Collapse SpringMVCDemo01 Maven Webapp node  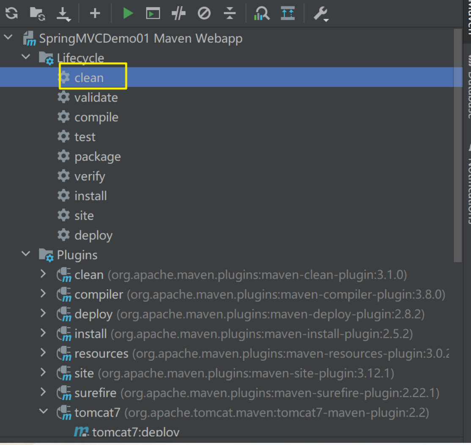click(x=8, y=37)
